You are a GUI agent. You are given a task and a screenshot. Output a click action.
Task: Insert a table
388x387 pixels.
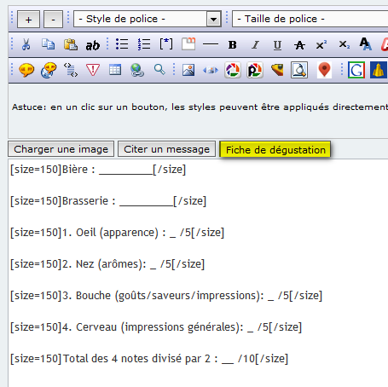115,70
